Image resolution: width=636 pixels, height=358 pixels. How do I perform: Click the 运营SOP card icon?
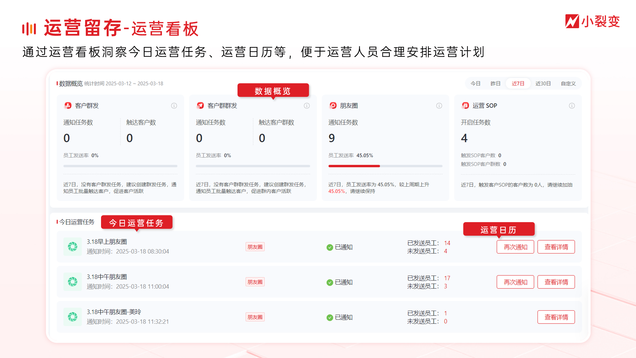coord(465,105)
